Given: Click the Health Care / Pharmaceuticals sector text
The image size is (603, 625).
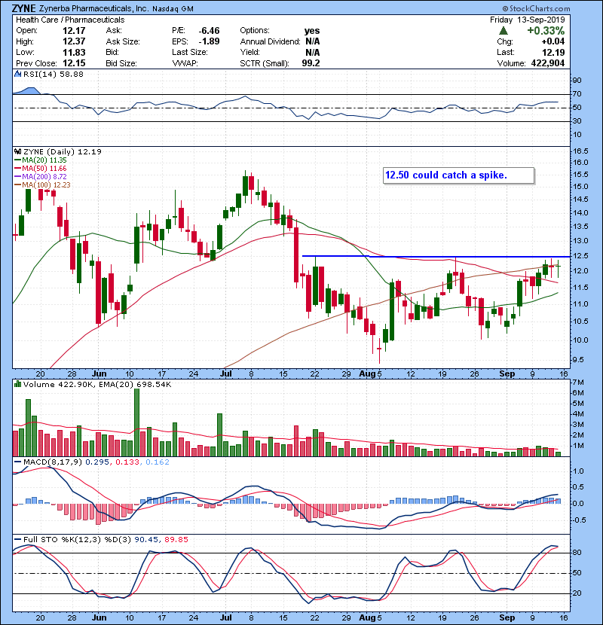Looking at the screenshot, I should click(70, 20).
